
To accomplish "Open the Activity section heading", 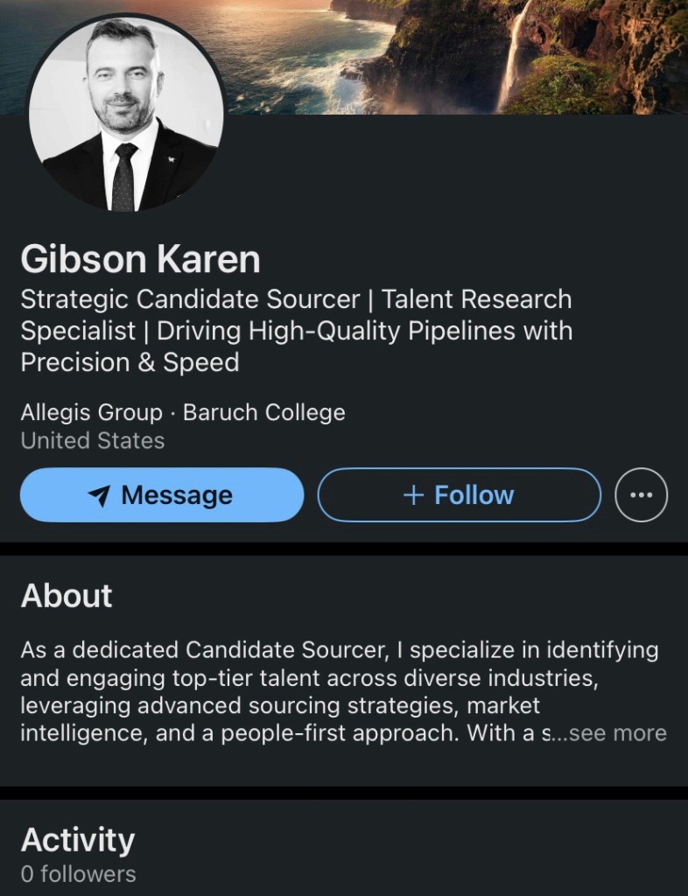I will click(77, 840).
